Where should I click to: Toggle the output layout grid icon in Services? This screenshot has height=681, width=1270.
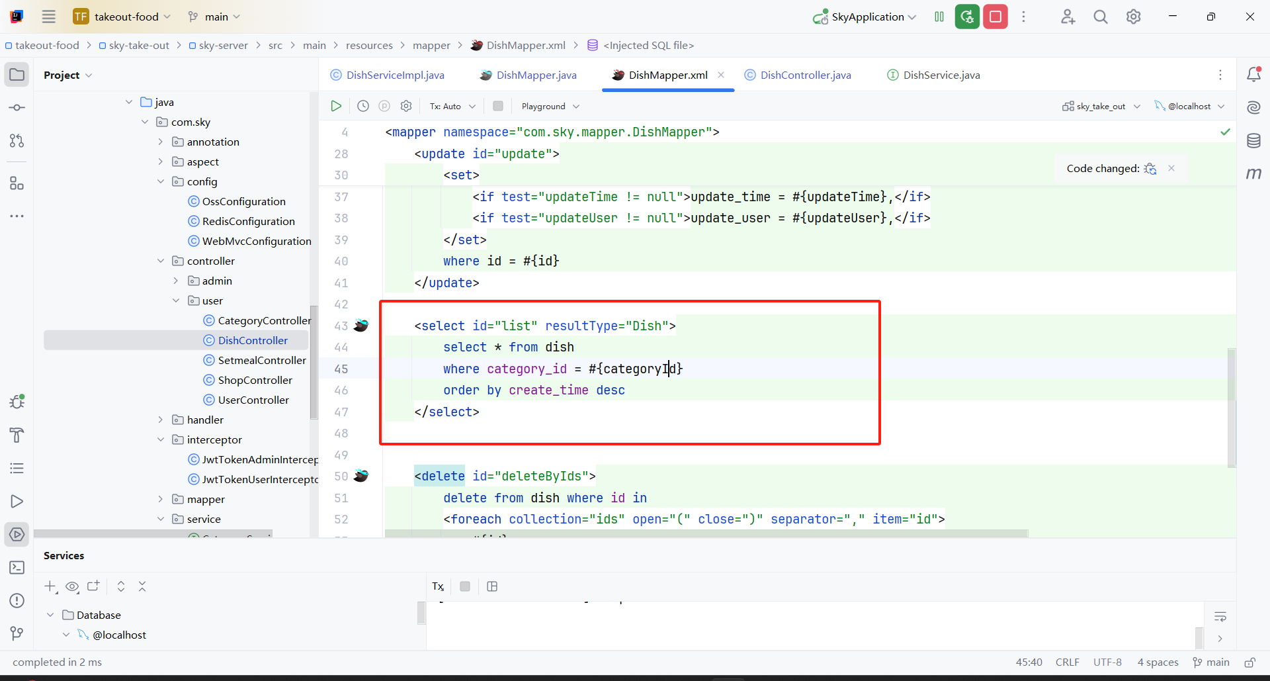(492, 586)
